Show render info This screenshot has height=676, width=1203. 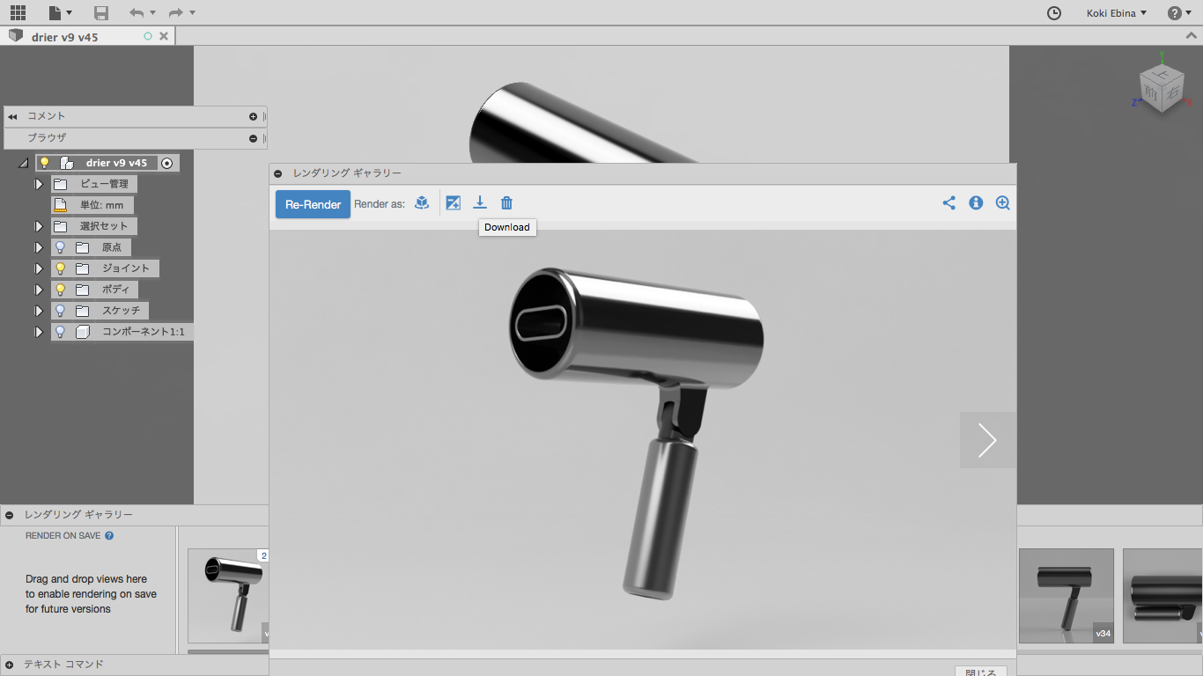click(976, 203)
